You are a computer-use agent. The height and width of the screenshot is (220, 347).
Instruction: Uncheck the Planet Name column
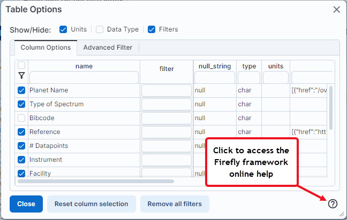coord(21,90)
